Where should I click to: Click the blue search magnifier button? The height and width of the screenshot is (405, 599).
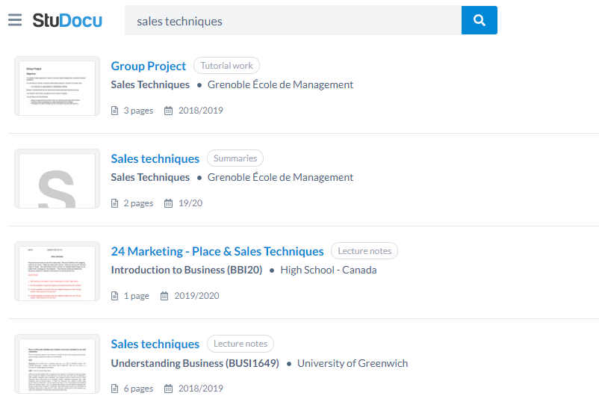479,20
